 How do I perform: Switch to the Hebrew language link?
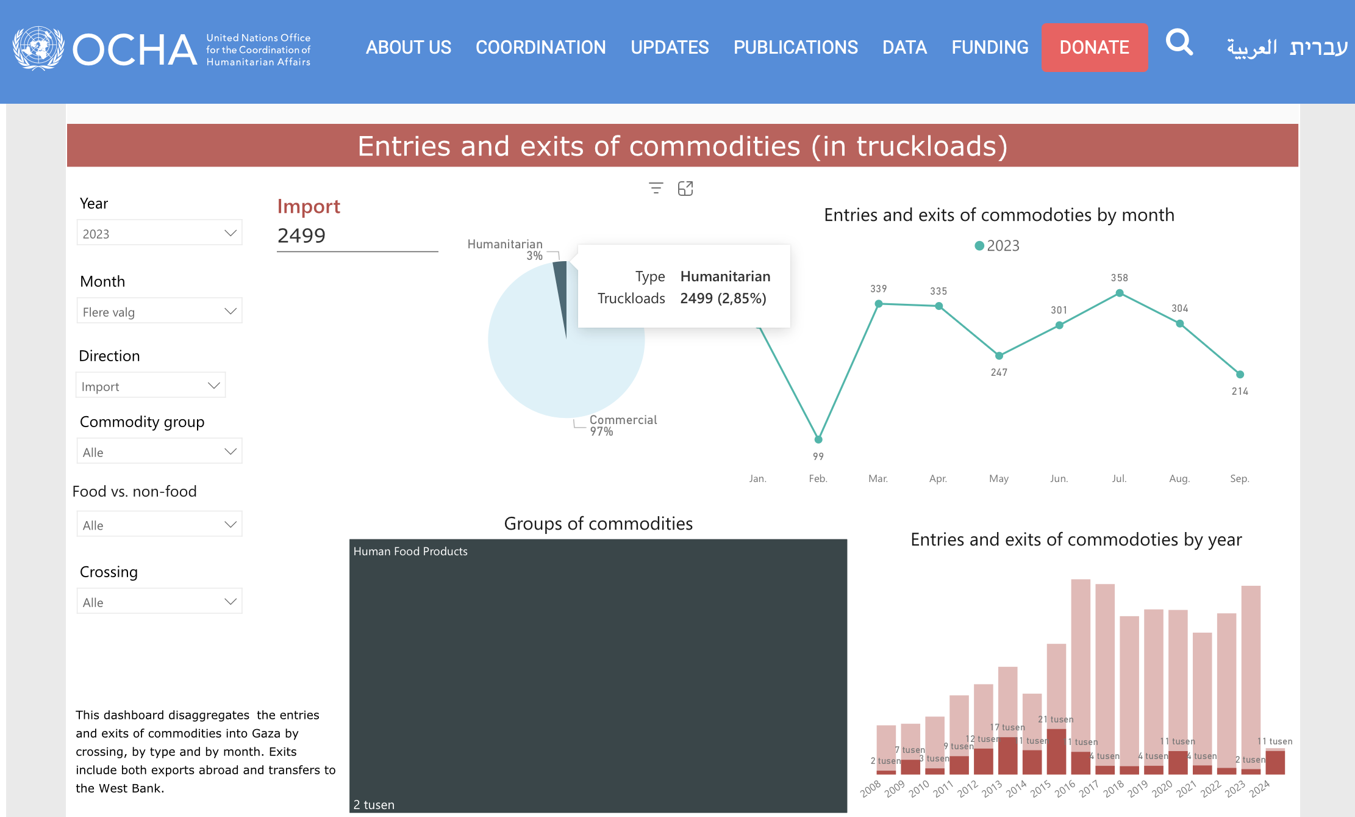[1318, 48]
